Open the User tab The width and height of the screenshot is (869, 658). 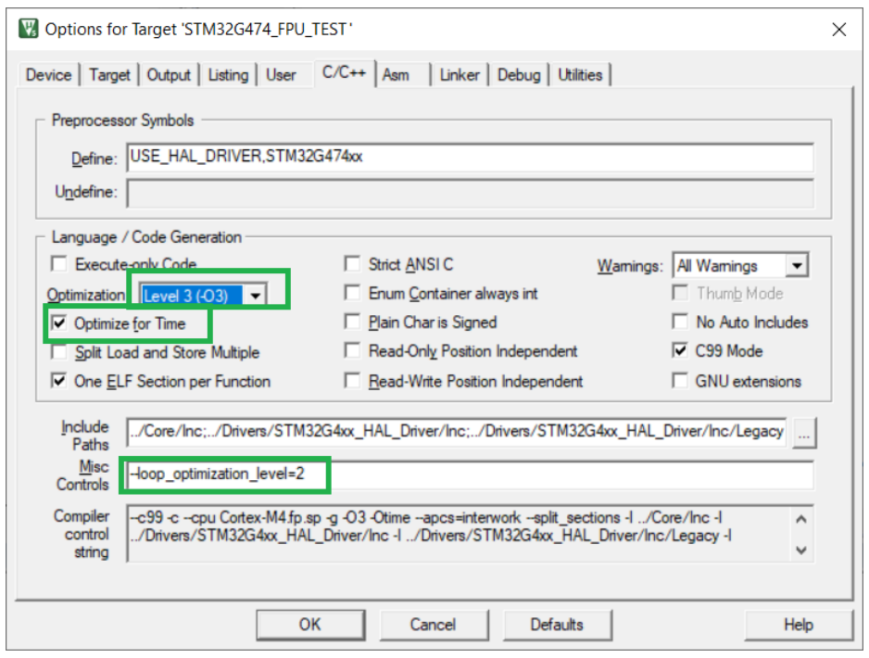pos(281,75)
